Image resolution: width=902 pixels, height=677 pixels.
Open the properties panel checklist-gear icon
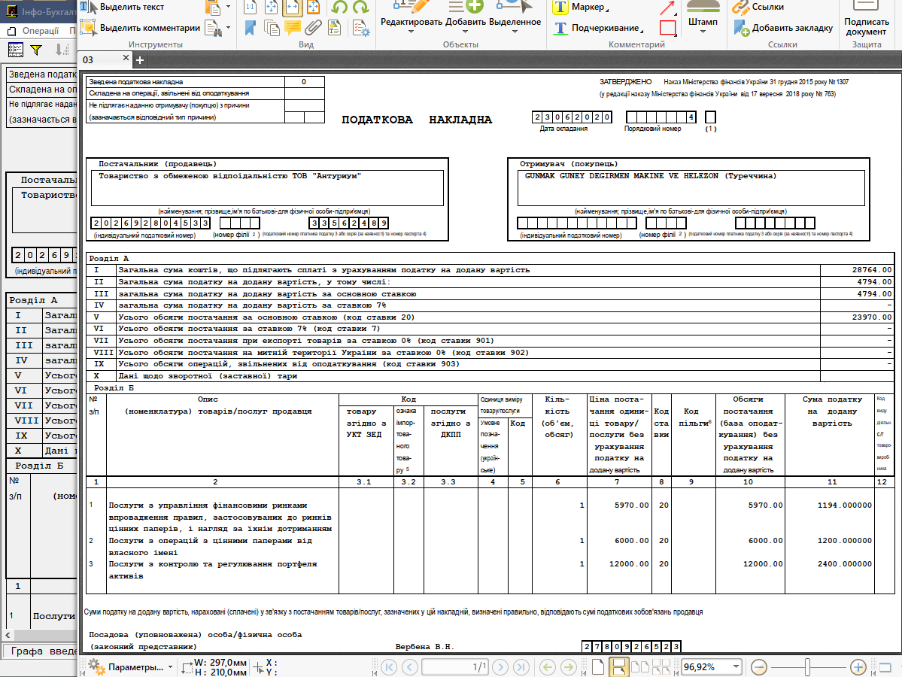coord(361,28)
